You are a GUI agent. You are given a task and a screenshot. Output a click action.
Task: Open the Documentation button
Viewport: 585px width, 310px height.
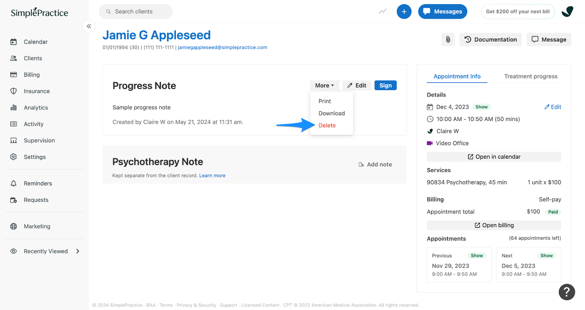pyautogui.click(x=491, y=39)
